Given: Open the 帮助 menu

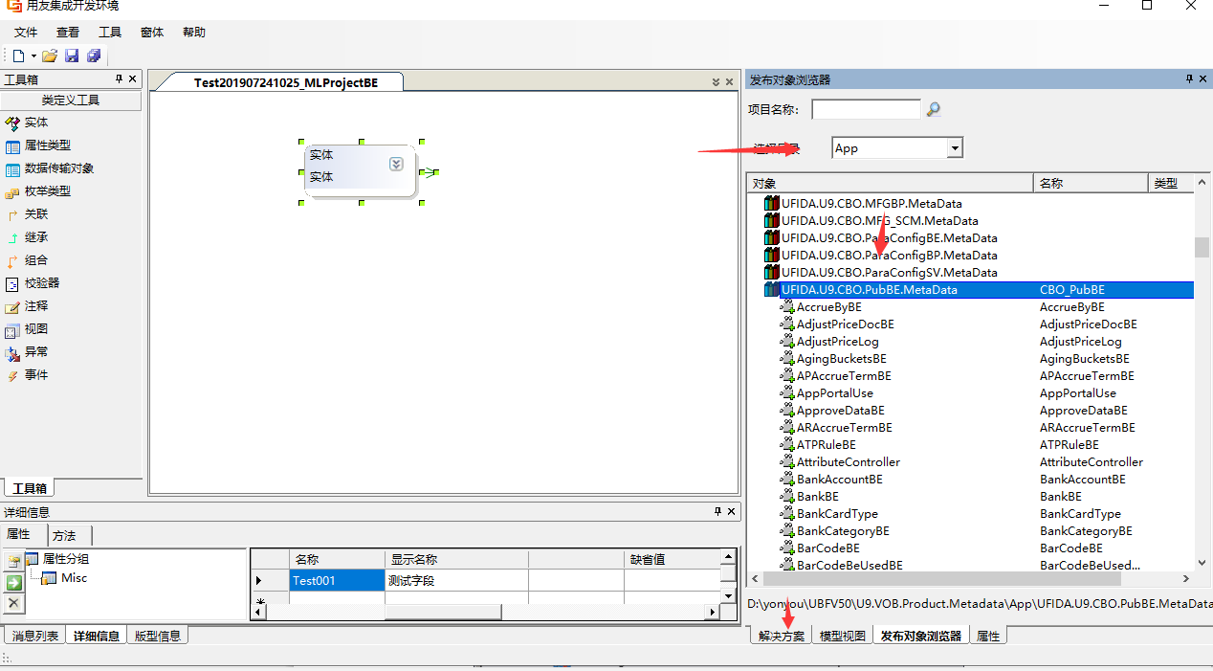Looking at the screenshot, I should coord(194,33).
